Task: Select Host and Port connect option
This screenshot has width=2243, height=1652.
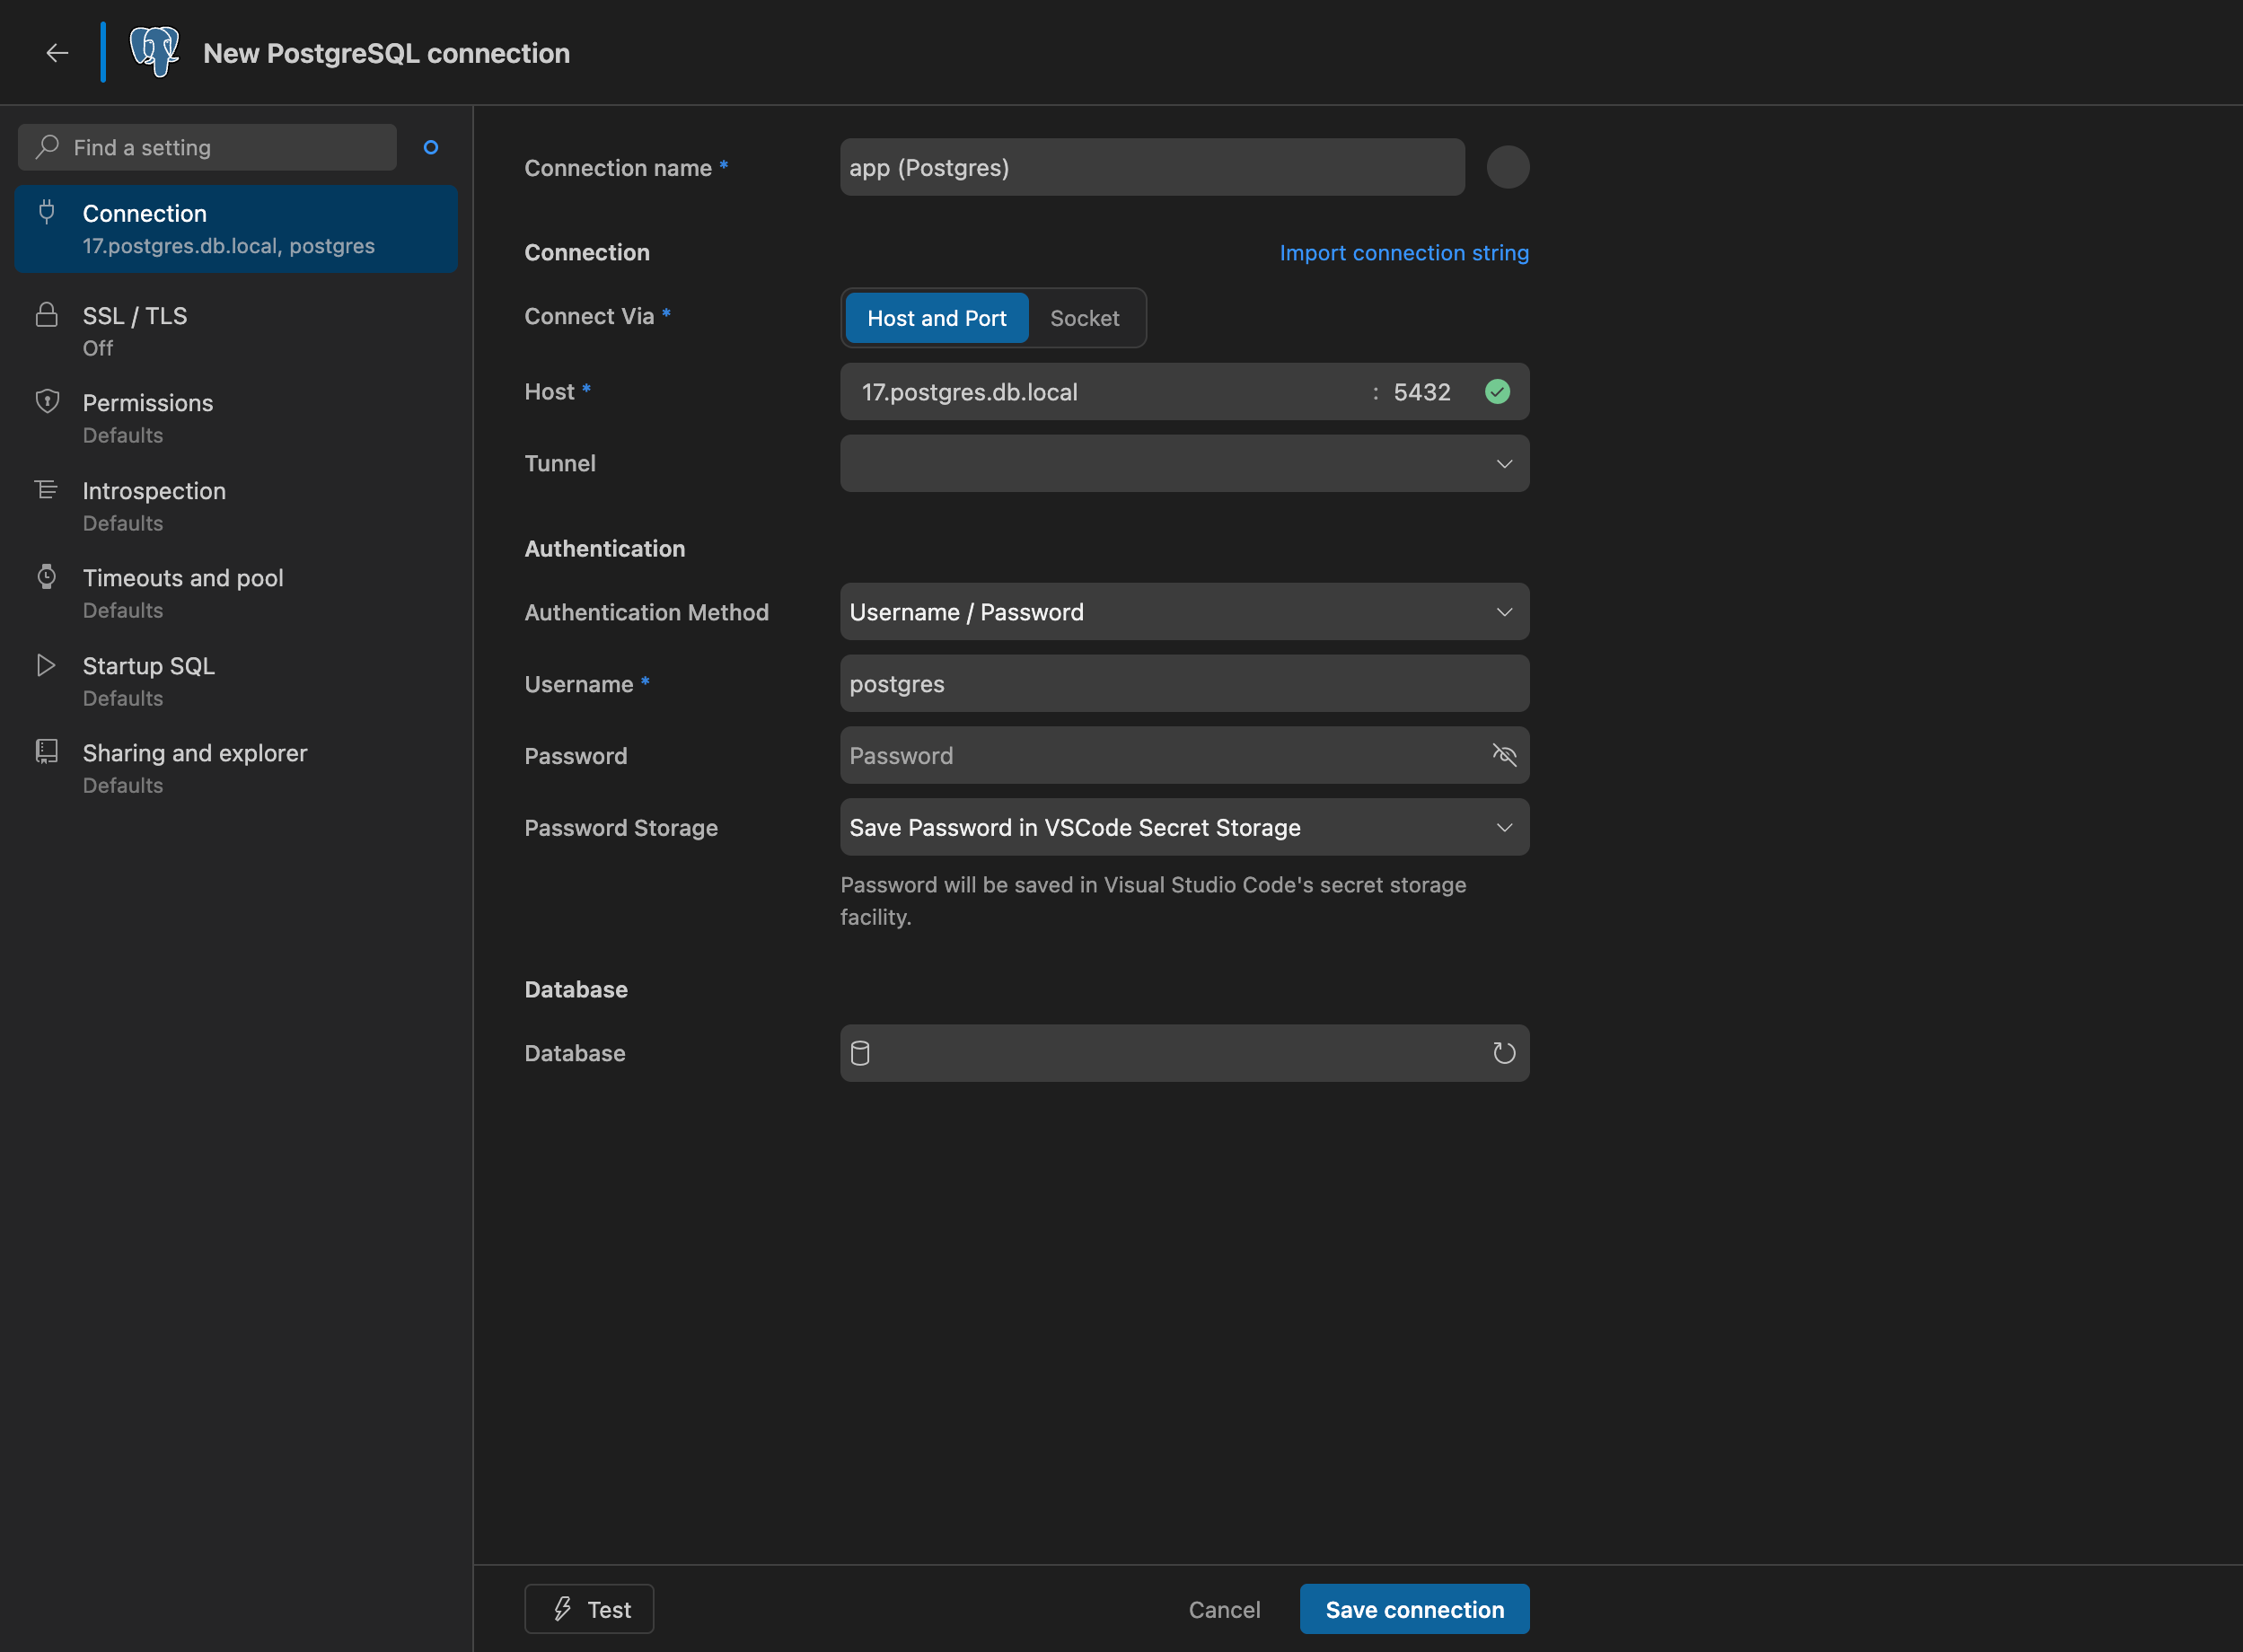Action: (937, 318)
